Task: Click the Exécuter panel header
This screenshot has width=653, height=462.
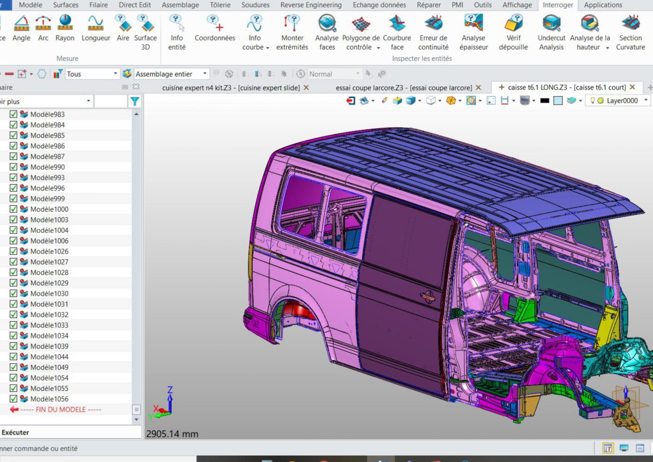Action: (71, 432)
